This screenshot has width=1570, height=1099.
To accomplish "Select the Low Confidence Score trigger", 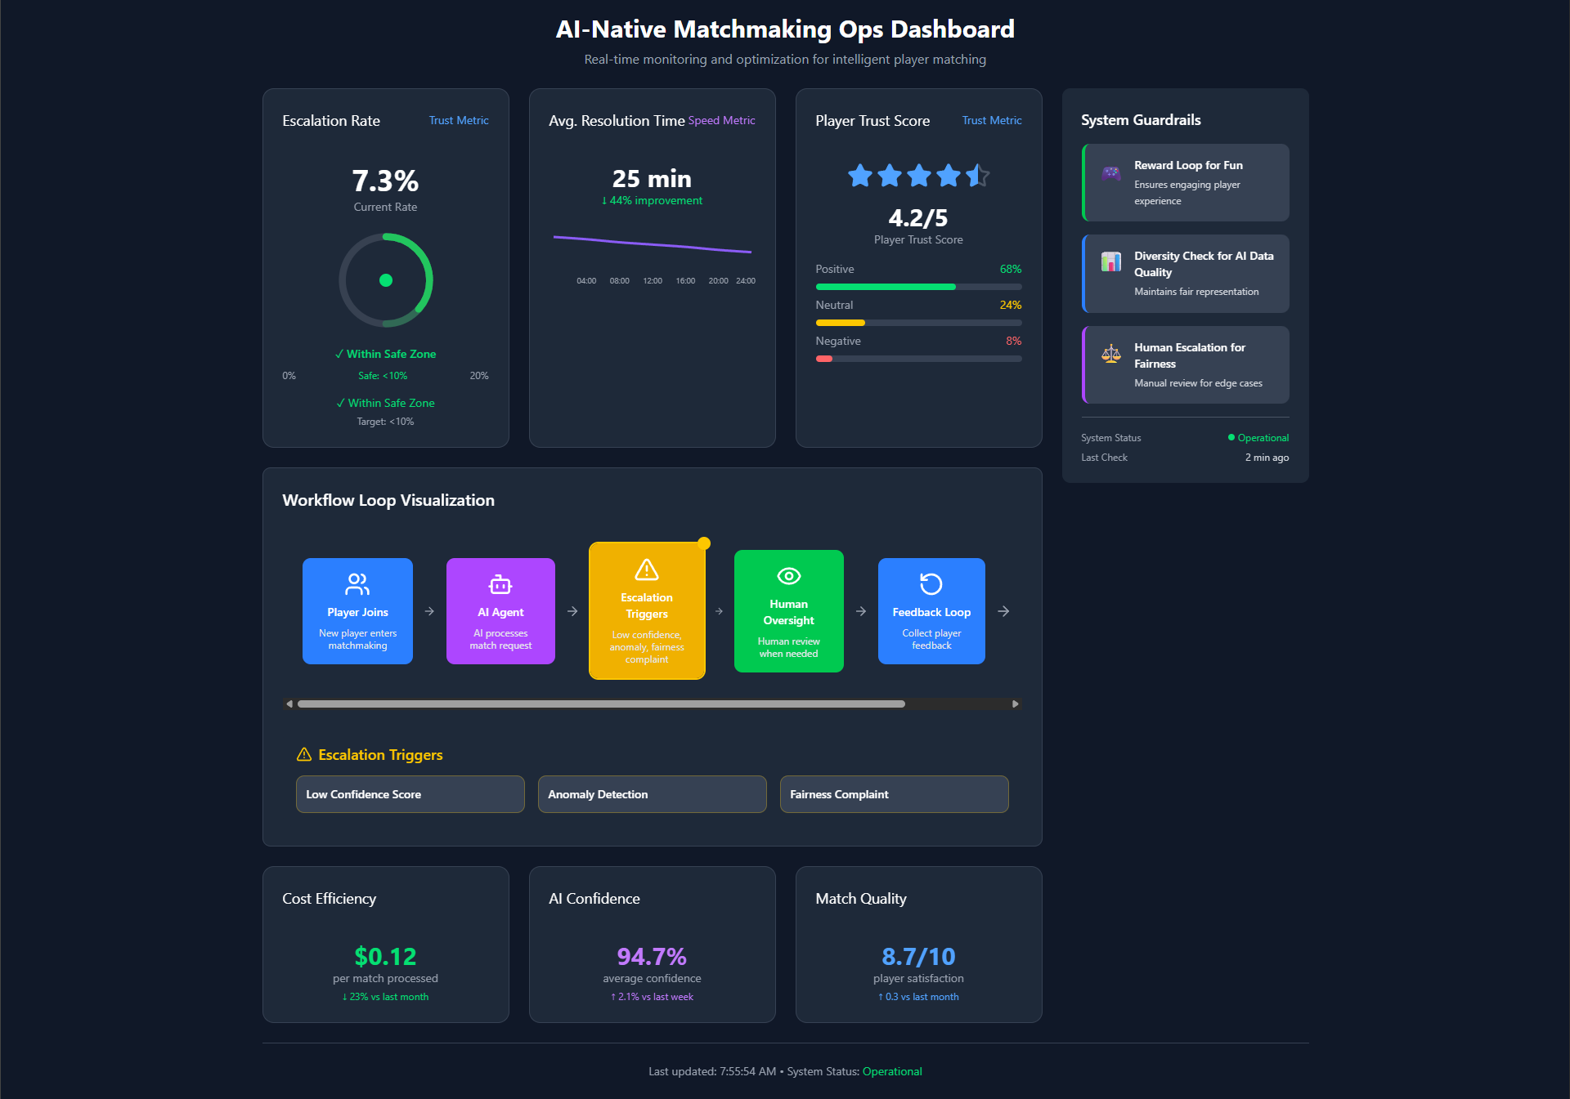I will point(410,794).
